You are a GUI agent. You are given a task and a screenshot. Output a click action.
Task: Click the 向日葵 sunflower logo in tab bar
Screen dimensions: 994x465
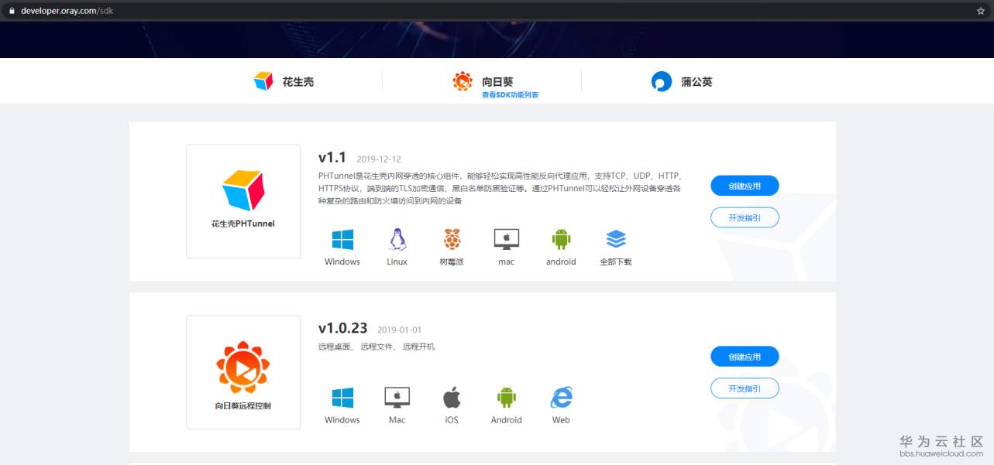coord(463,81)
